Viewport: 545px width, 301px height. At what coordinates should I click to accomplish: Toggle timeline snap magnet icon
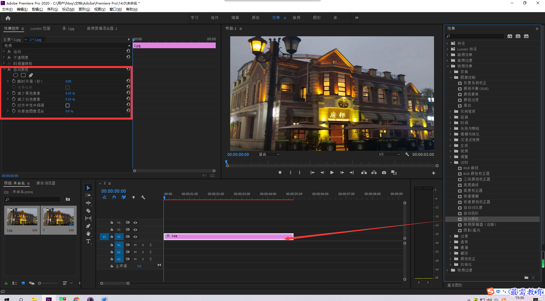[x=114, y=197]
